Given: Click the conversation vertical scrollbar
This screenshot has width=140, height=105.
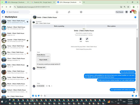Looking at the screenshot, I should click(x=137, y=64).
